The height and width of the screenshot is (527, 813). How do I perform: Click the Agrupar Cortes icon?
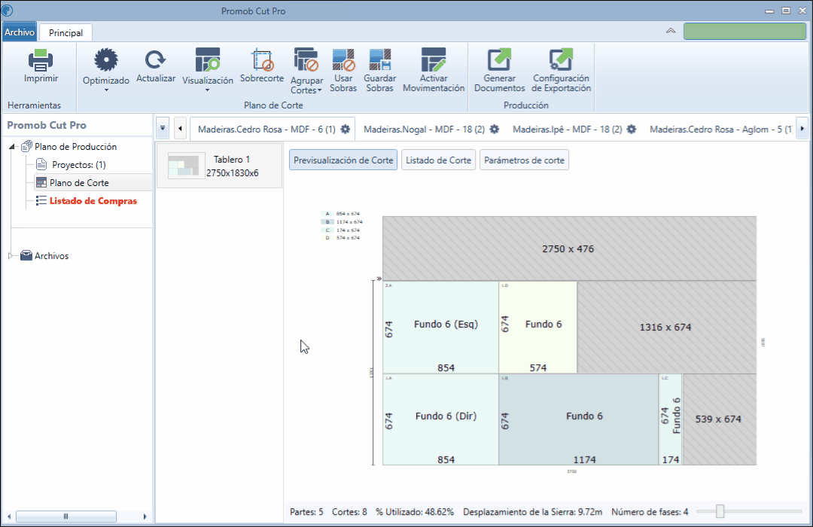click(306, 60)
